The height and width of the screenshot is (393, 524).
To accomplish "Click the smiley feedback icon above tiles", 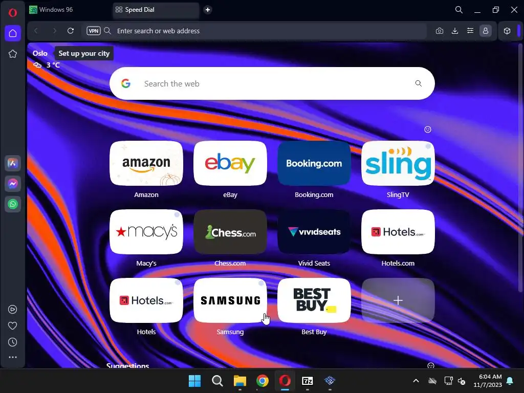I will 428,129.
